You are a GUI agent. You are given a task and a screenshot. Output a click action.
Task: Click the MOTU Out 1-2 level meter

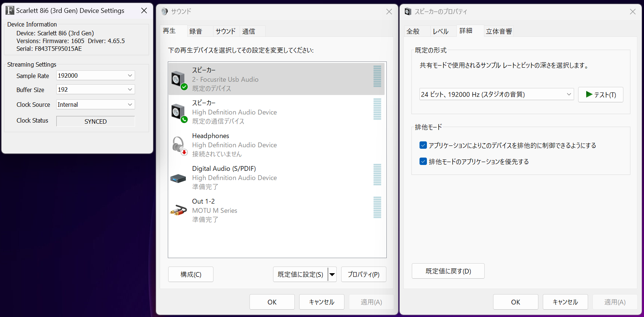tap(377, 207)
